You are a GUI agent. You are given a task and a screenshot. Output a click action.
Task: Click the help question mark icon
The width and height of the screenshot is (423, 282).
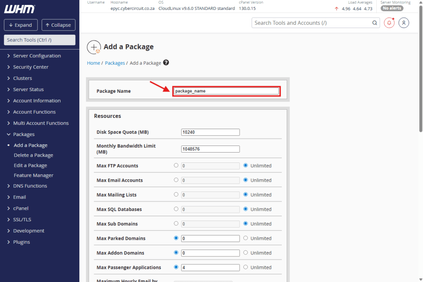click(x=166, y=63)
